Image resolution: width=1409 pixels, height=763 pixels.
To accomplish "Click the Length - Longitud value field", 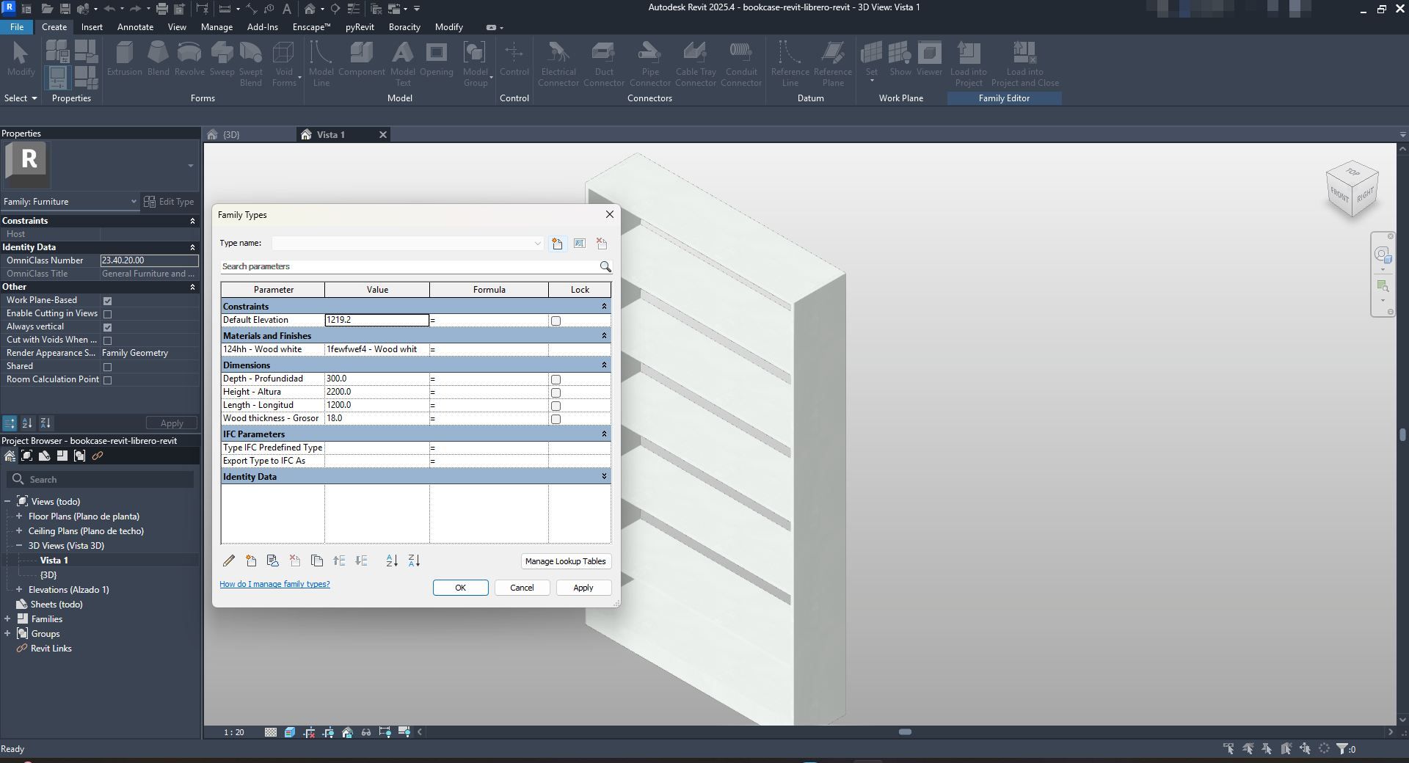I will [377, 405].
